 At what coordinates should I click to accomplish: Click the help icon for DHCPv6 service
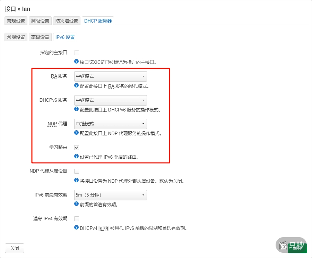click(x=76, y=109)
